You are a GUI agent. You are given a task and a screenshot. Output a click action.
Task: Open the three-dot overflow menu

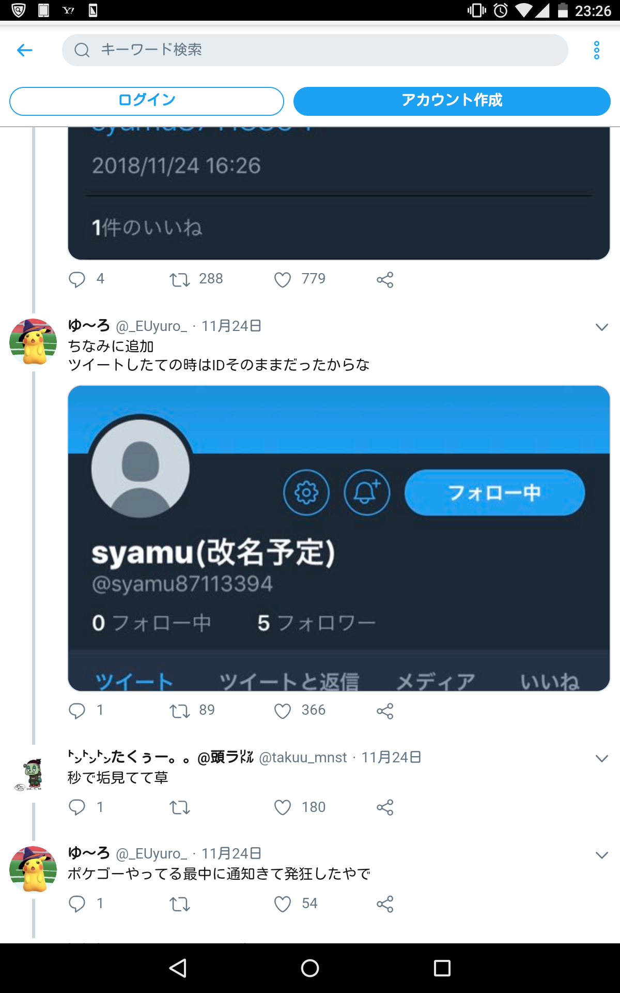coord(597,50)
